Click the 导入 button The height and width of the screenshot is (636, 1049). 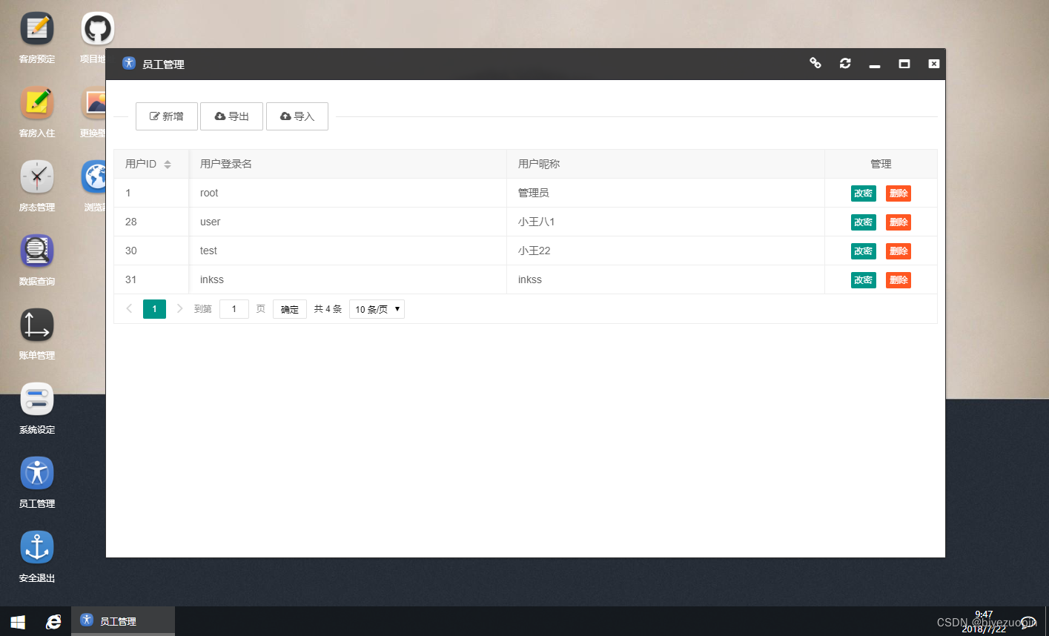point(297,116)
